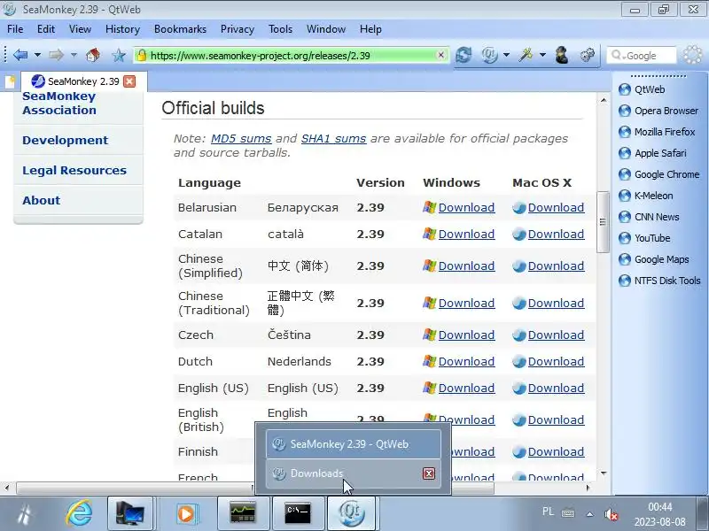
Task: Toggle private browsing spy icon
Action: tap(562, 55)
